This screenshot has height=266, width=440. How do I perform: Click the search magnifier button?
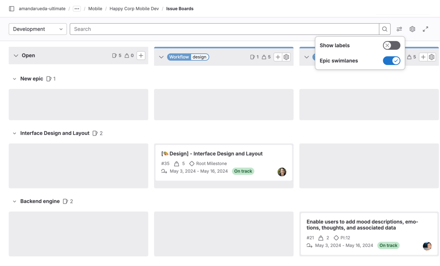pos(385,29)
